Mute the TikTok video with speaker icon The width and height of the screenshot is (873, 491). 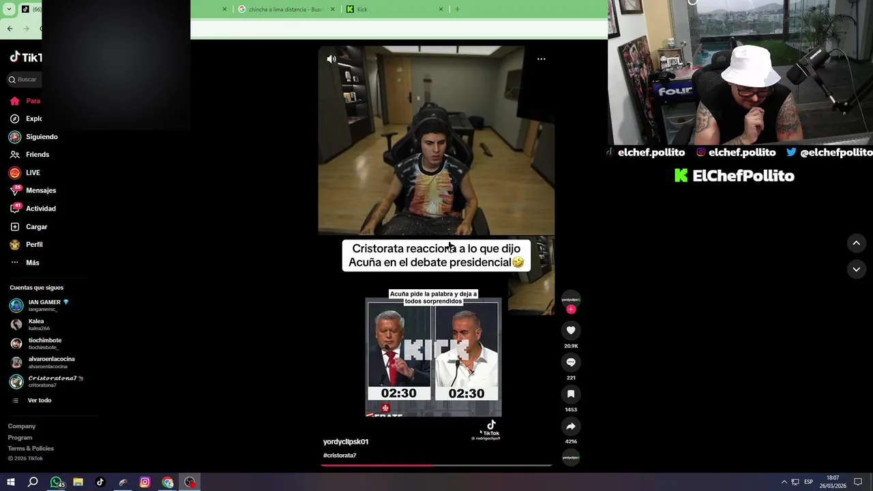tap(331, 59)
